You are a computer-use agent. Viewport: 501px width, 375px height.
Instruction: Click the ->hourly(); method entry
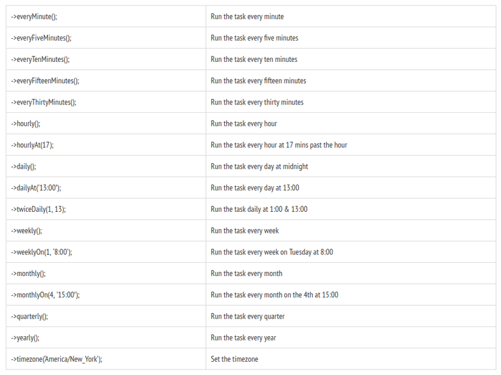click(26, 124)
